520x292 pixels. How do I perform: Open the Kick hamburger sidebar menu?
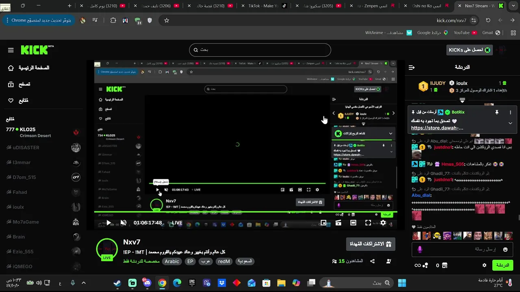tap(11, 50)
